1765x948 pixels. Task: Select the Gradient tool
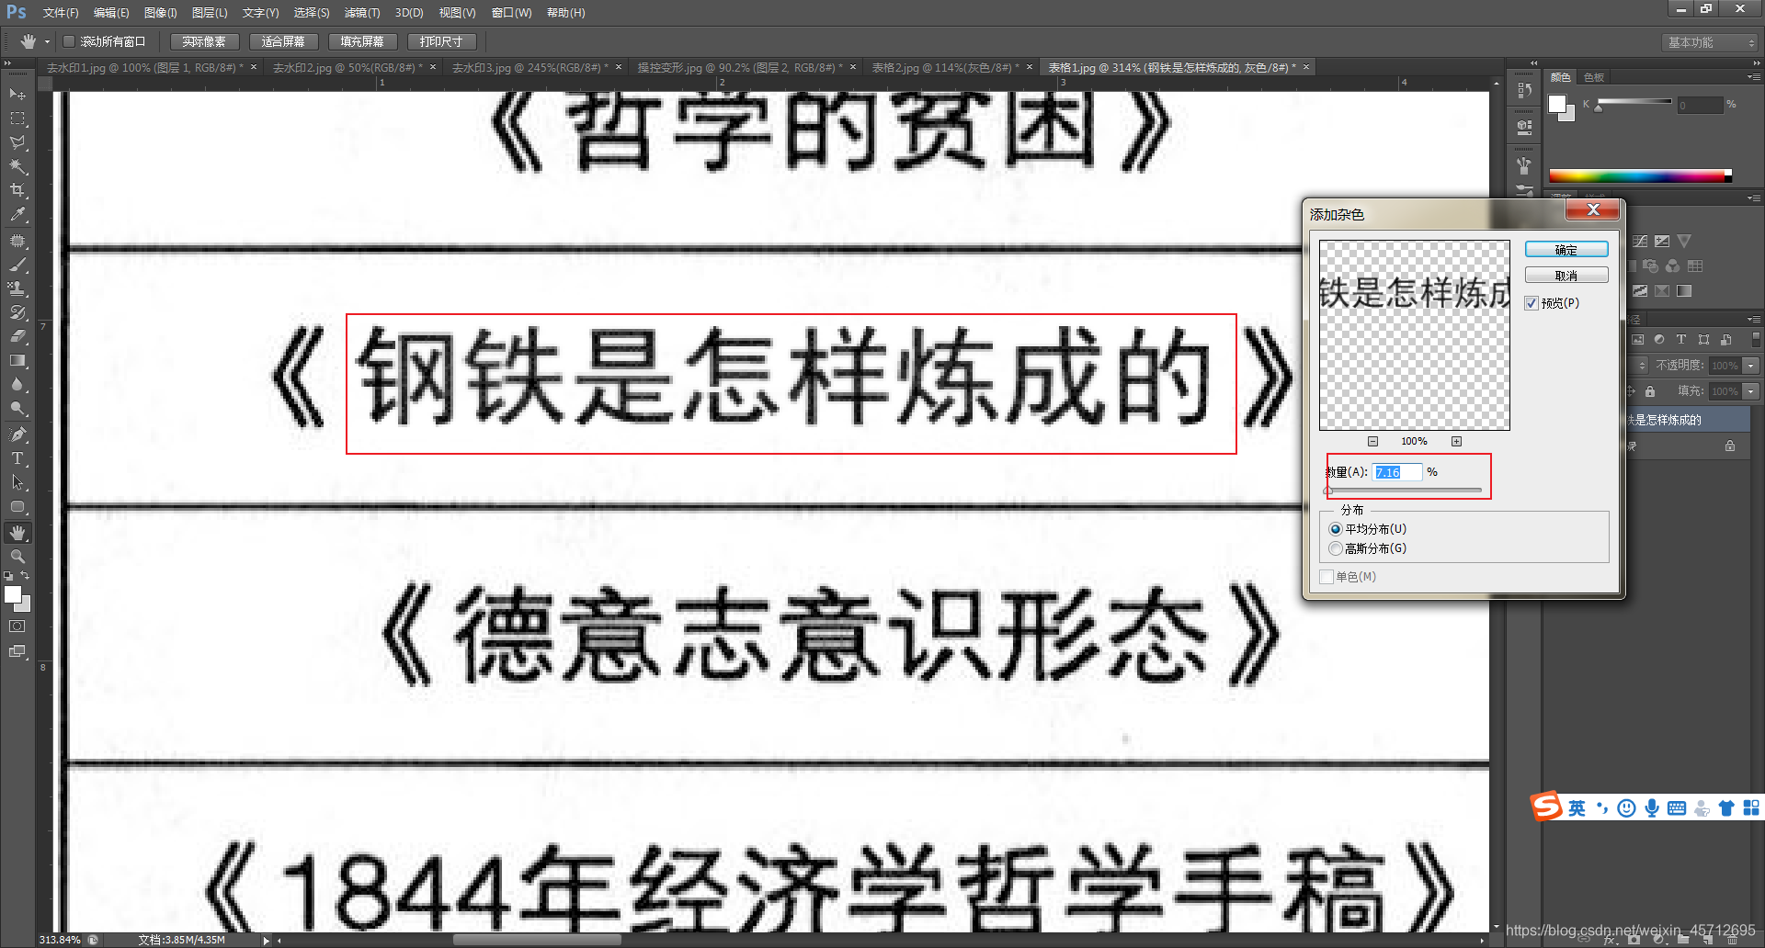[x=17, y=360]
